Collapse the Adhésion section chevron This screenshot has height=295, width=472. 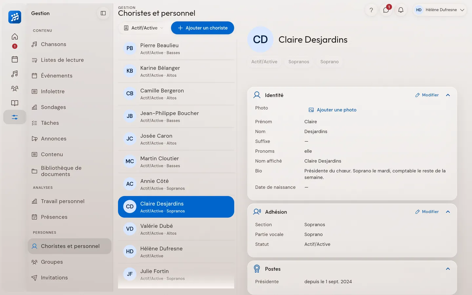point(448,212)
